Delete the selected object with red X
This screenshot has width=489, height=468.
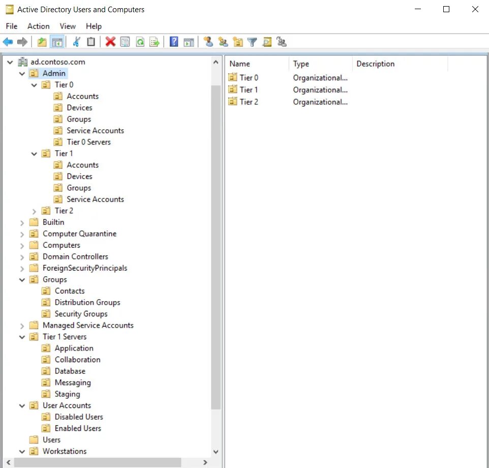point(110,42)
